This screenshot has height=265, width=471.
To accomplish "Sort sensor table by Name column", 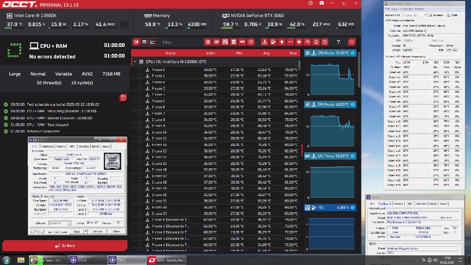I will coord(171,53).
